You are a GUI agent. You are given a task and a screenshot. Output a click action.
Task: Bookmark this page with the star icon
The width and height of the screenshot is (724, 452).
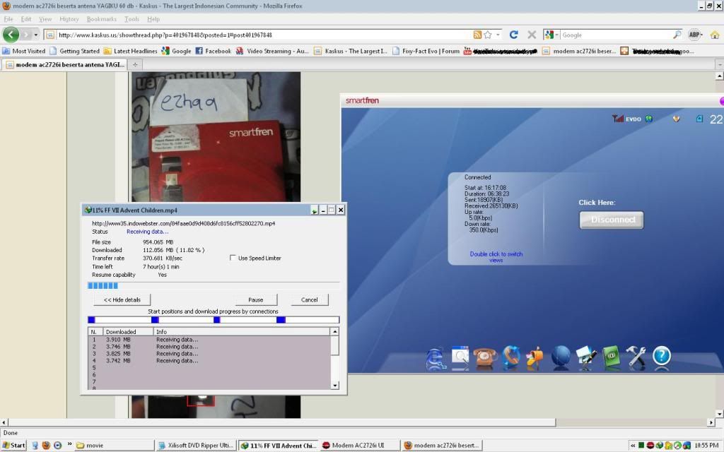point(488,35)
